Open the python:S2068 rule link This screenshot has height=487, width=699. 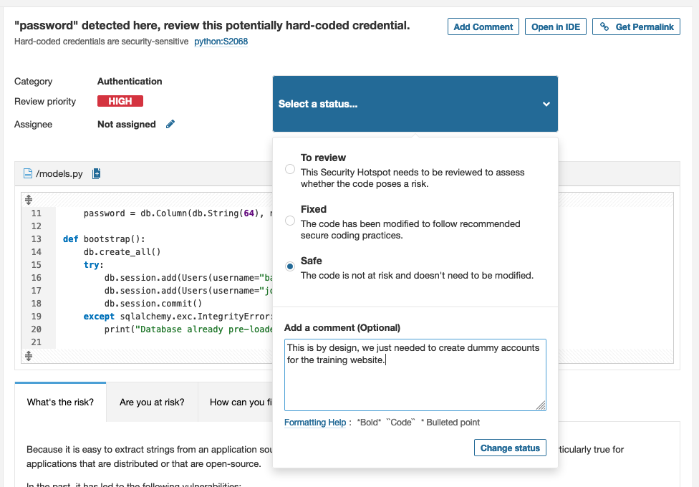(x=221, y=42)
